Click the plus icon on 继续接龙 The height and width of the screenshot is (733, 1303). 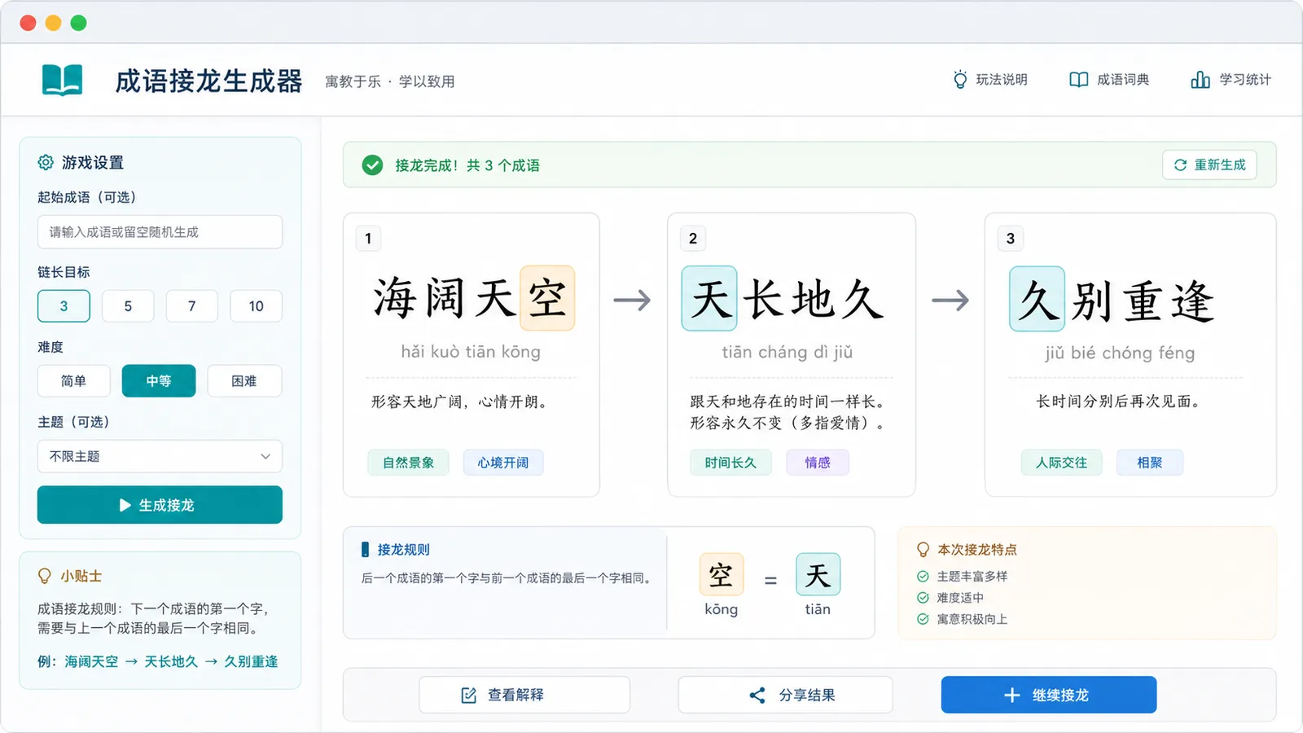tap(1011, 695)
